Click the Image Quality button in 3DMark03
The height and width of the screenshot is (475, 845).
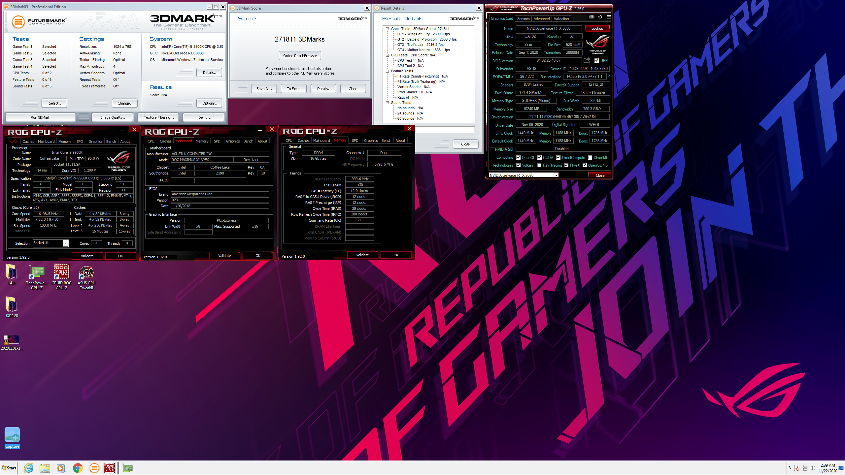113,117
